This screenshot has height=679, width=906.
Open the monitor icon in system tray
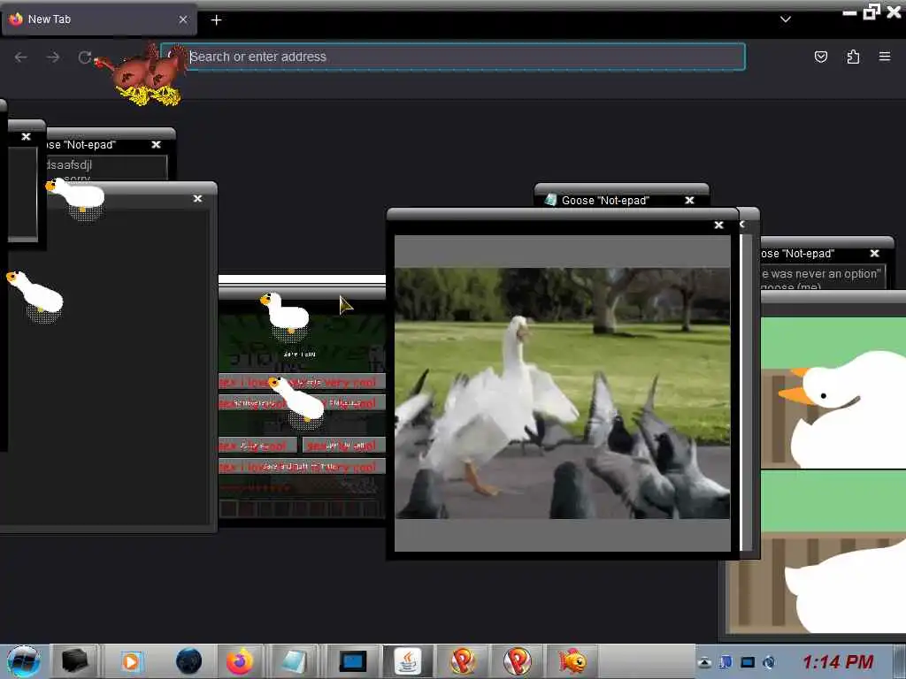coord(748,662)
